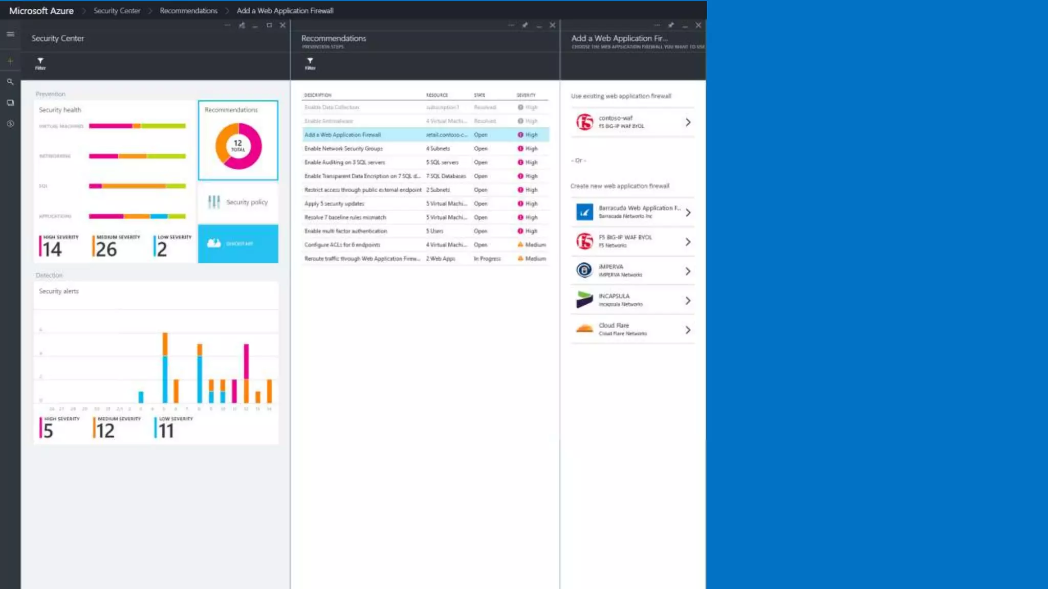Click the Virtual Machines health color bar
The width and height of the screenshot is (1048, 589).
pos(137,126)
